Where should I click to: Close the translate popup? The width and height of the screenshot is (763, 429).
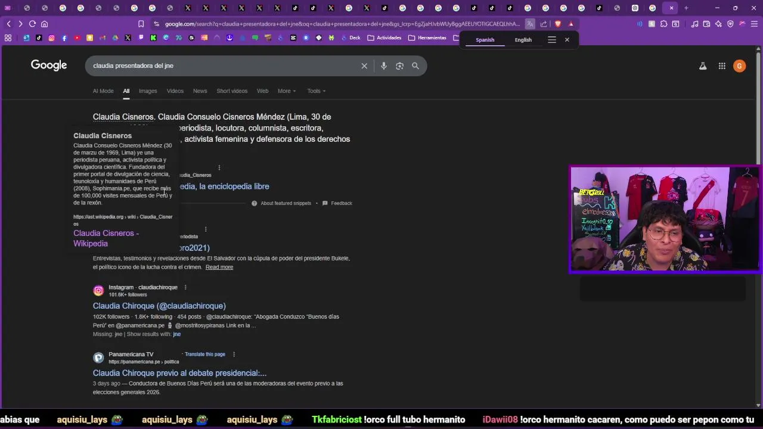click(567, 40)
